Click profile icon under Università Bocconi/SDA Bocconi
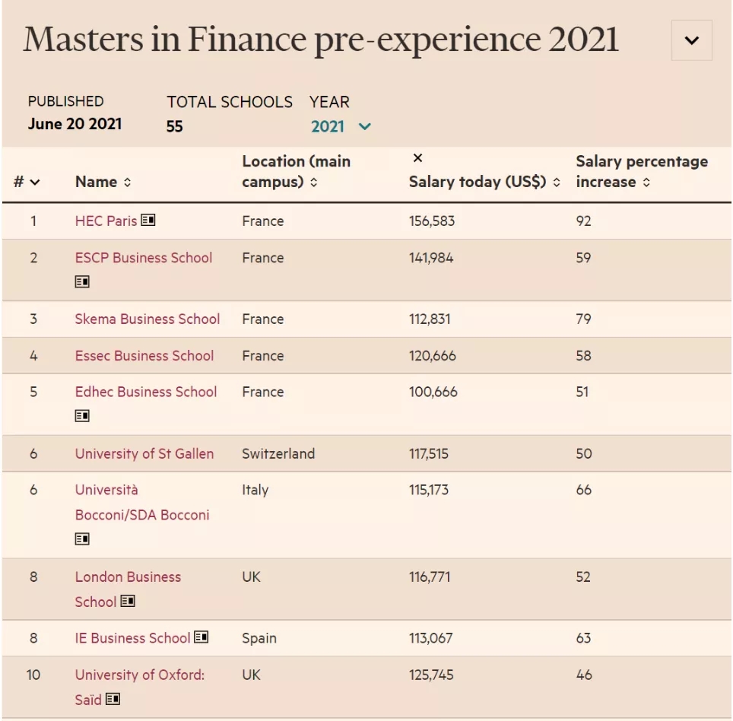The height and width of the screenshot is (721, 733). tap(82, 539)
